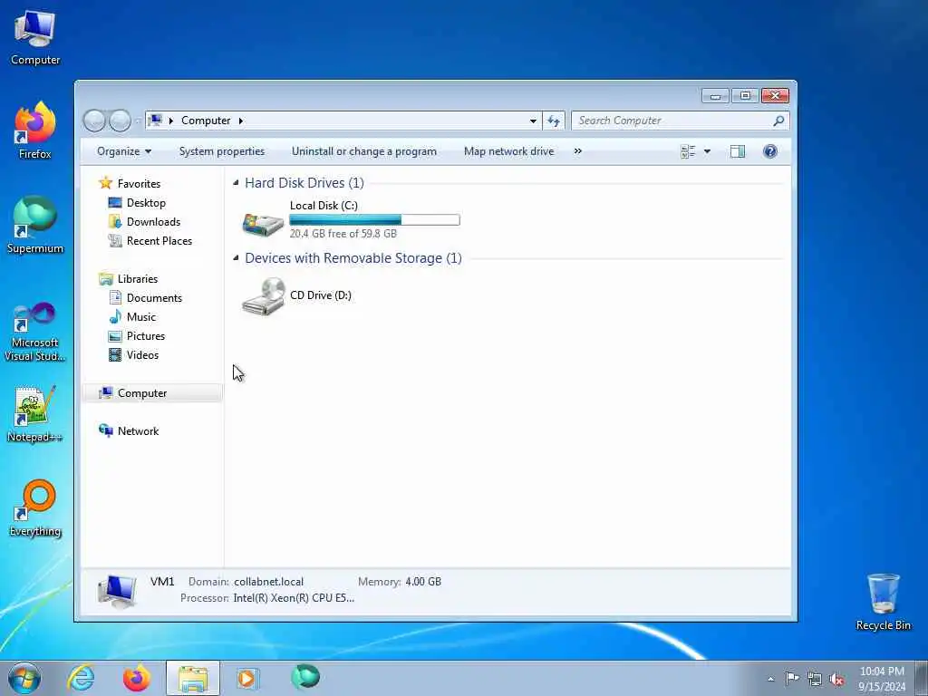Screen dimensions: 928x696
Task: Open the Supermium desktop shortcut
Action: pos(35,225)
